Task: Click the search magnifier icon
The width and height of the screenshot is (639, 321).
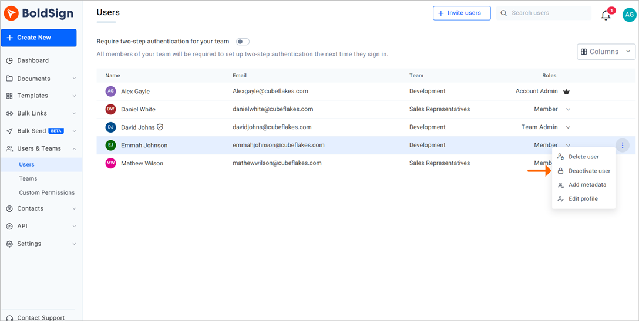Action: coord(504,13)
